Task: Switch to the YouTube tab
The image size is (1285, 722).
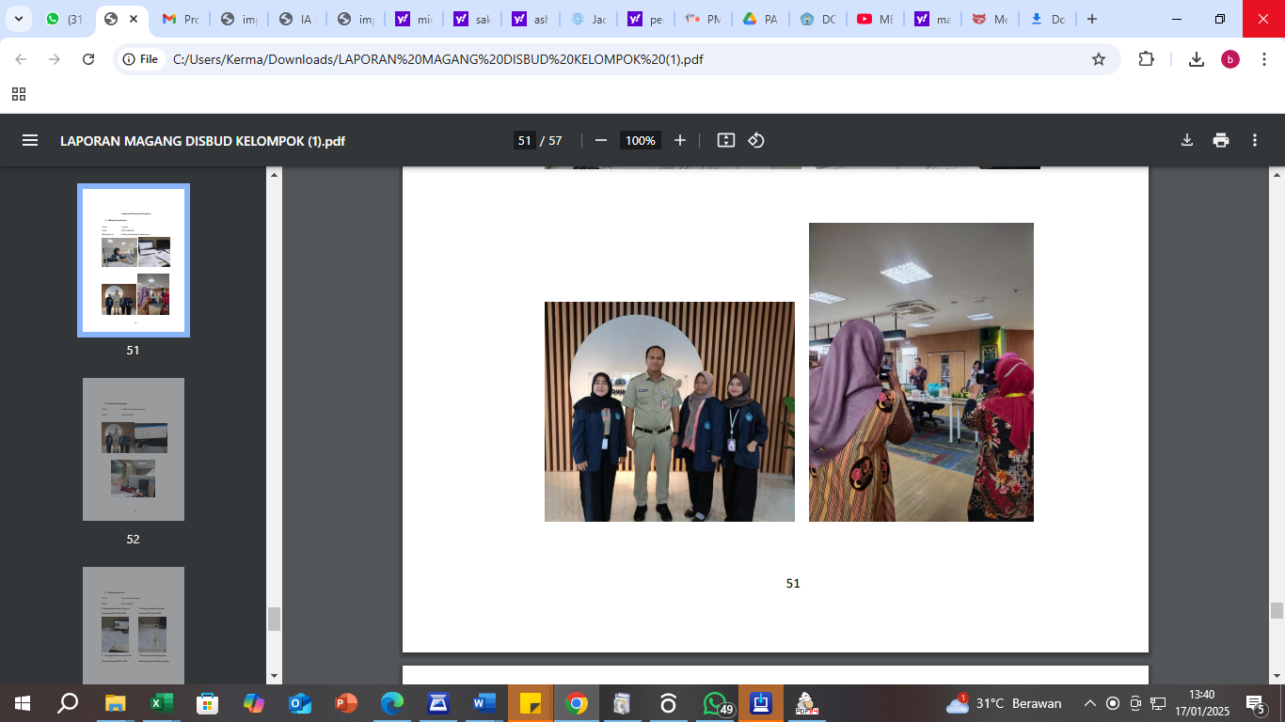Action: (x=874, y=19)
